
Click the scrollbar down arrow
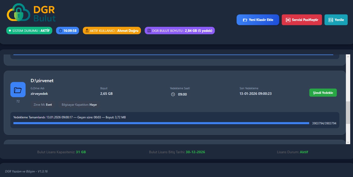[x=348, y=142]
